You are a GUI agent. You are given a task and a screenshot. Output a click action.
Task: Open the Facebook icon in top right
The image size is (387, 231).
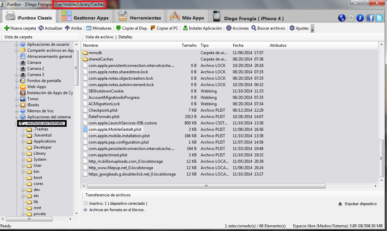tap(370, 18)
